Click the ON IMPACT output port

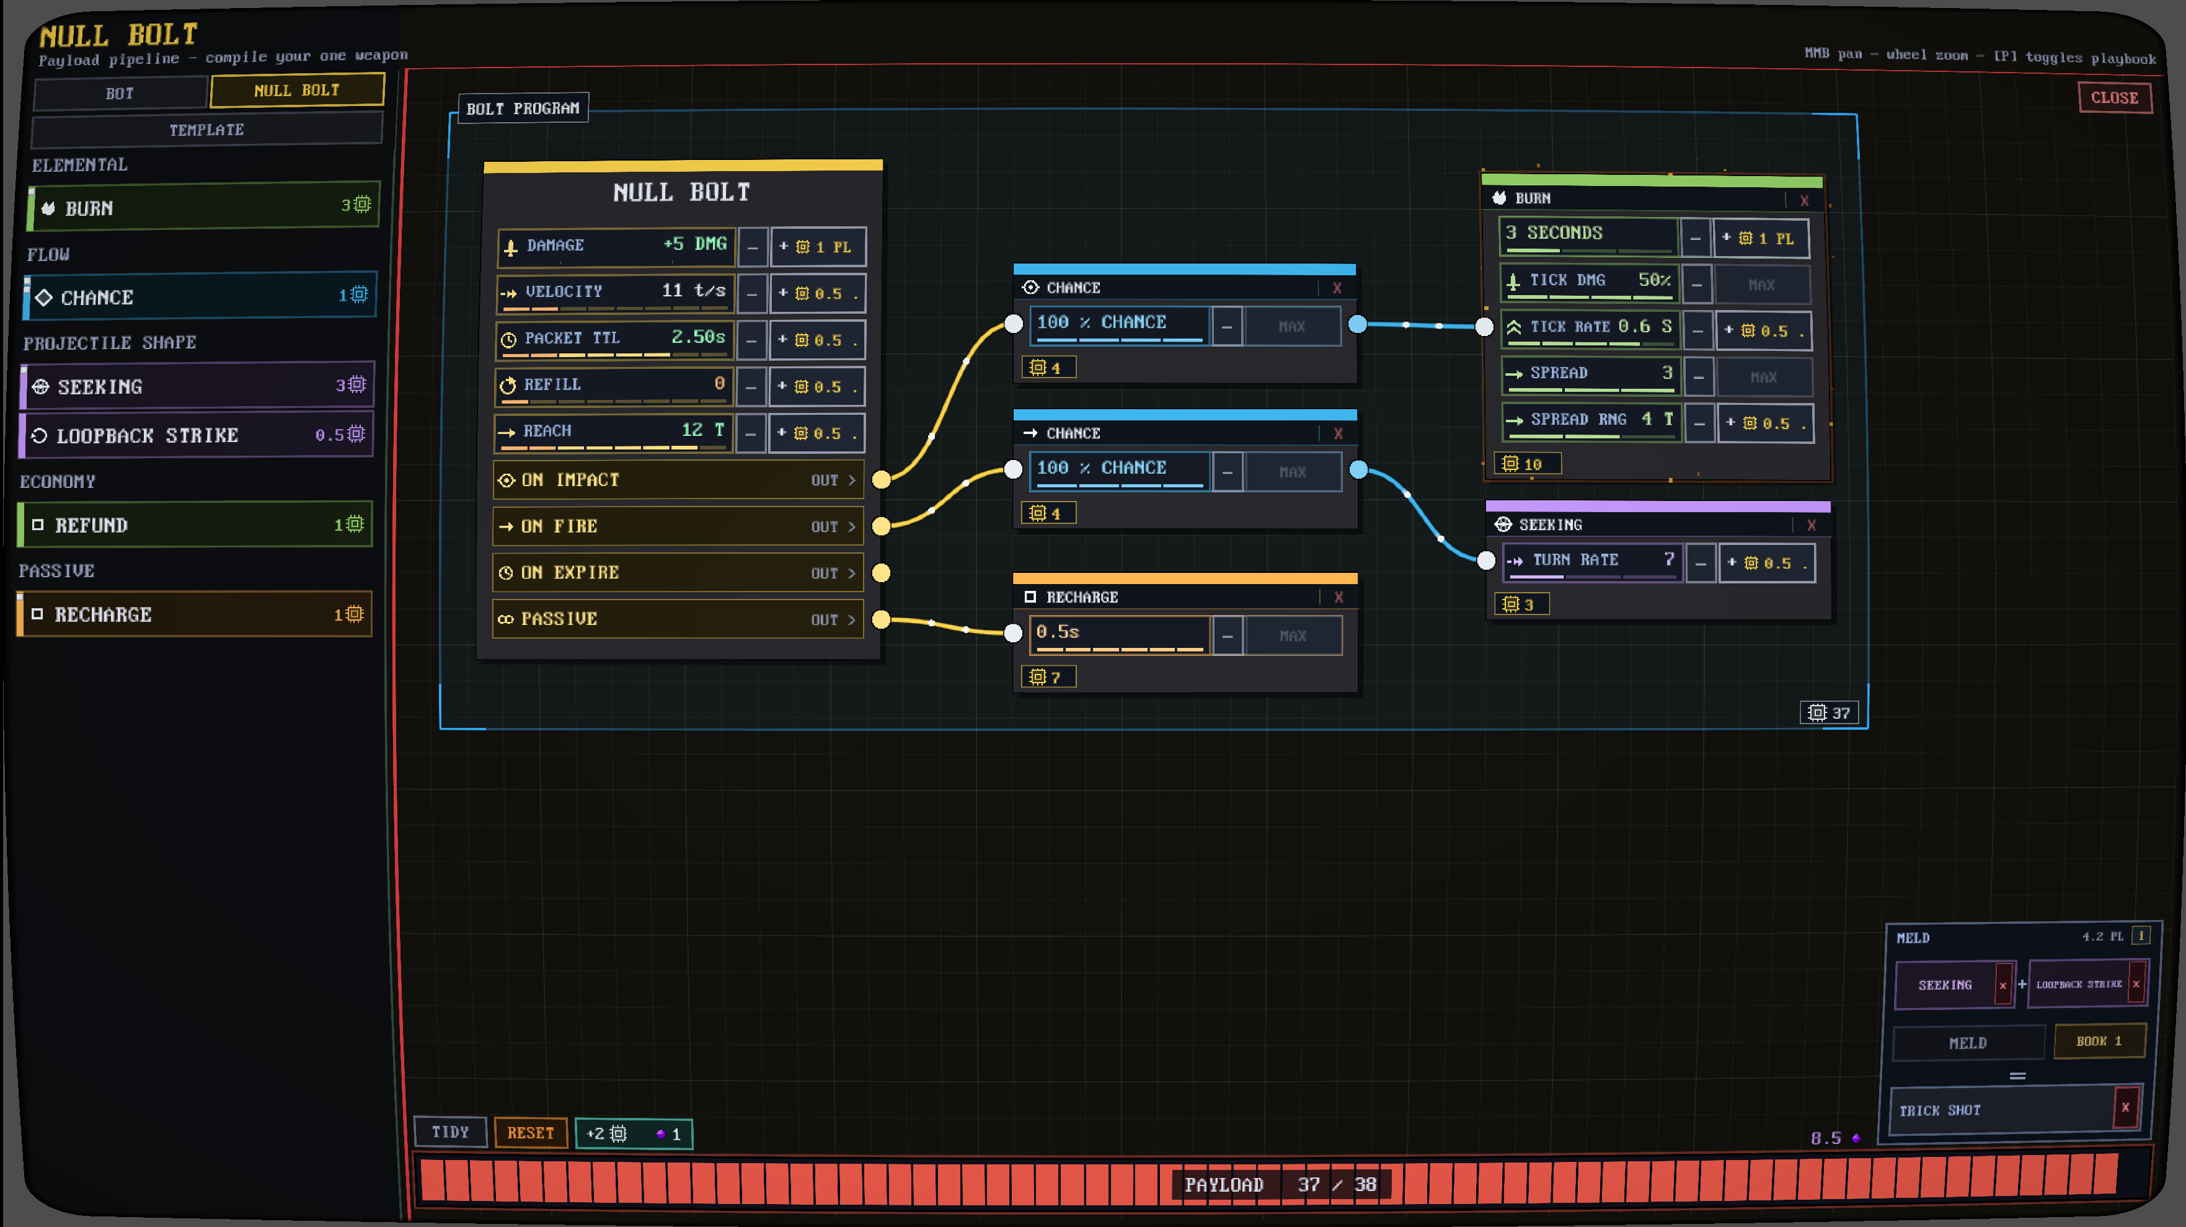point(882,481)
